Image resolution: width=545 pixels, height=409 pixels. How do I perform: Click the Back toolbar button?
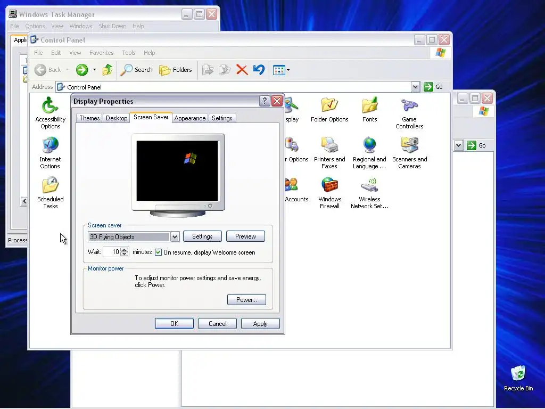(x=48, y=70)
